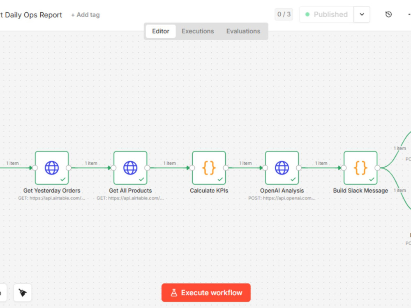Open the OpenAI Analysis HTTP node
This screenshot has width=411, height=308.
[282, 168]
